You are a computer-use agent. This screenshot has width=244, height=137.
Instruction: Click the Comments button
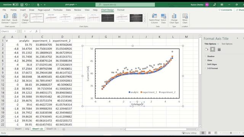point(225,10)
